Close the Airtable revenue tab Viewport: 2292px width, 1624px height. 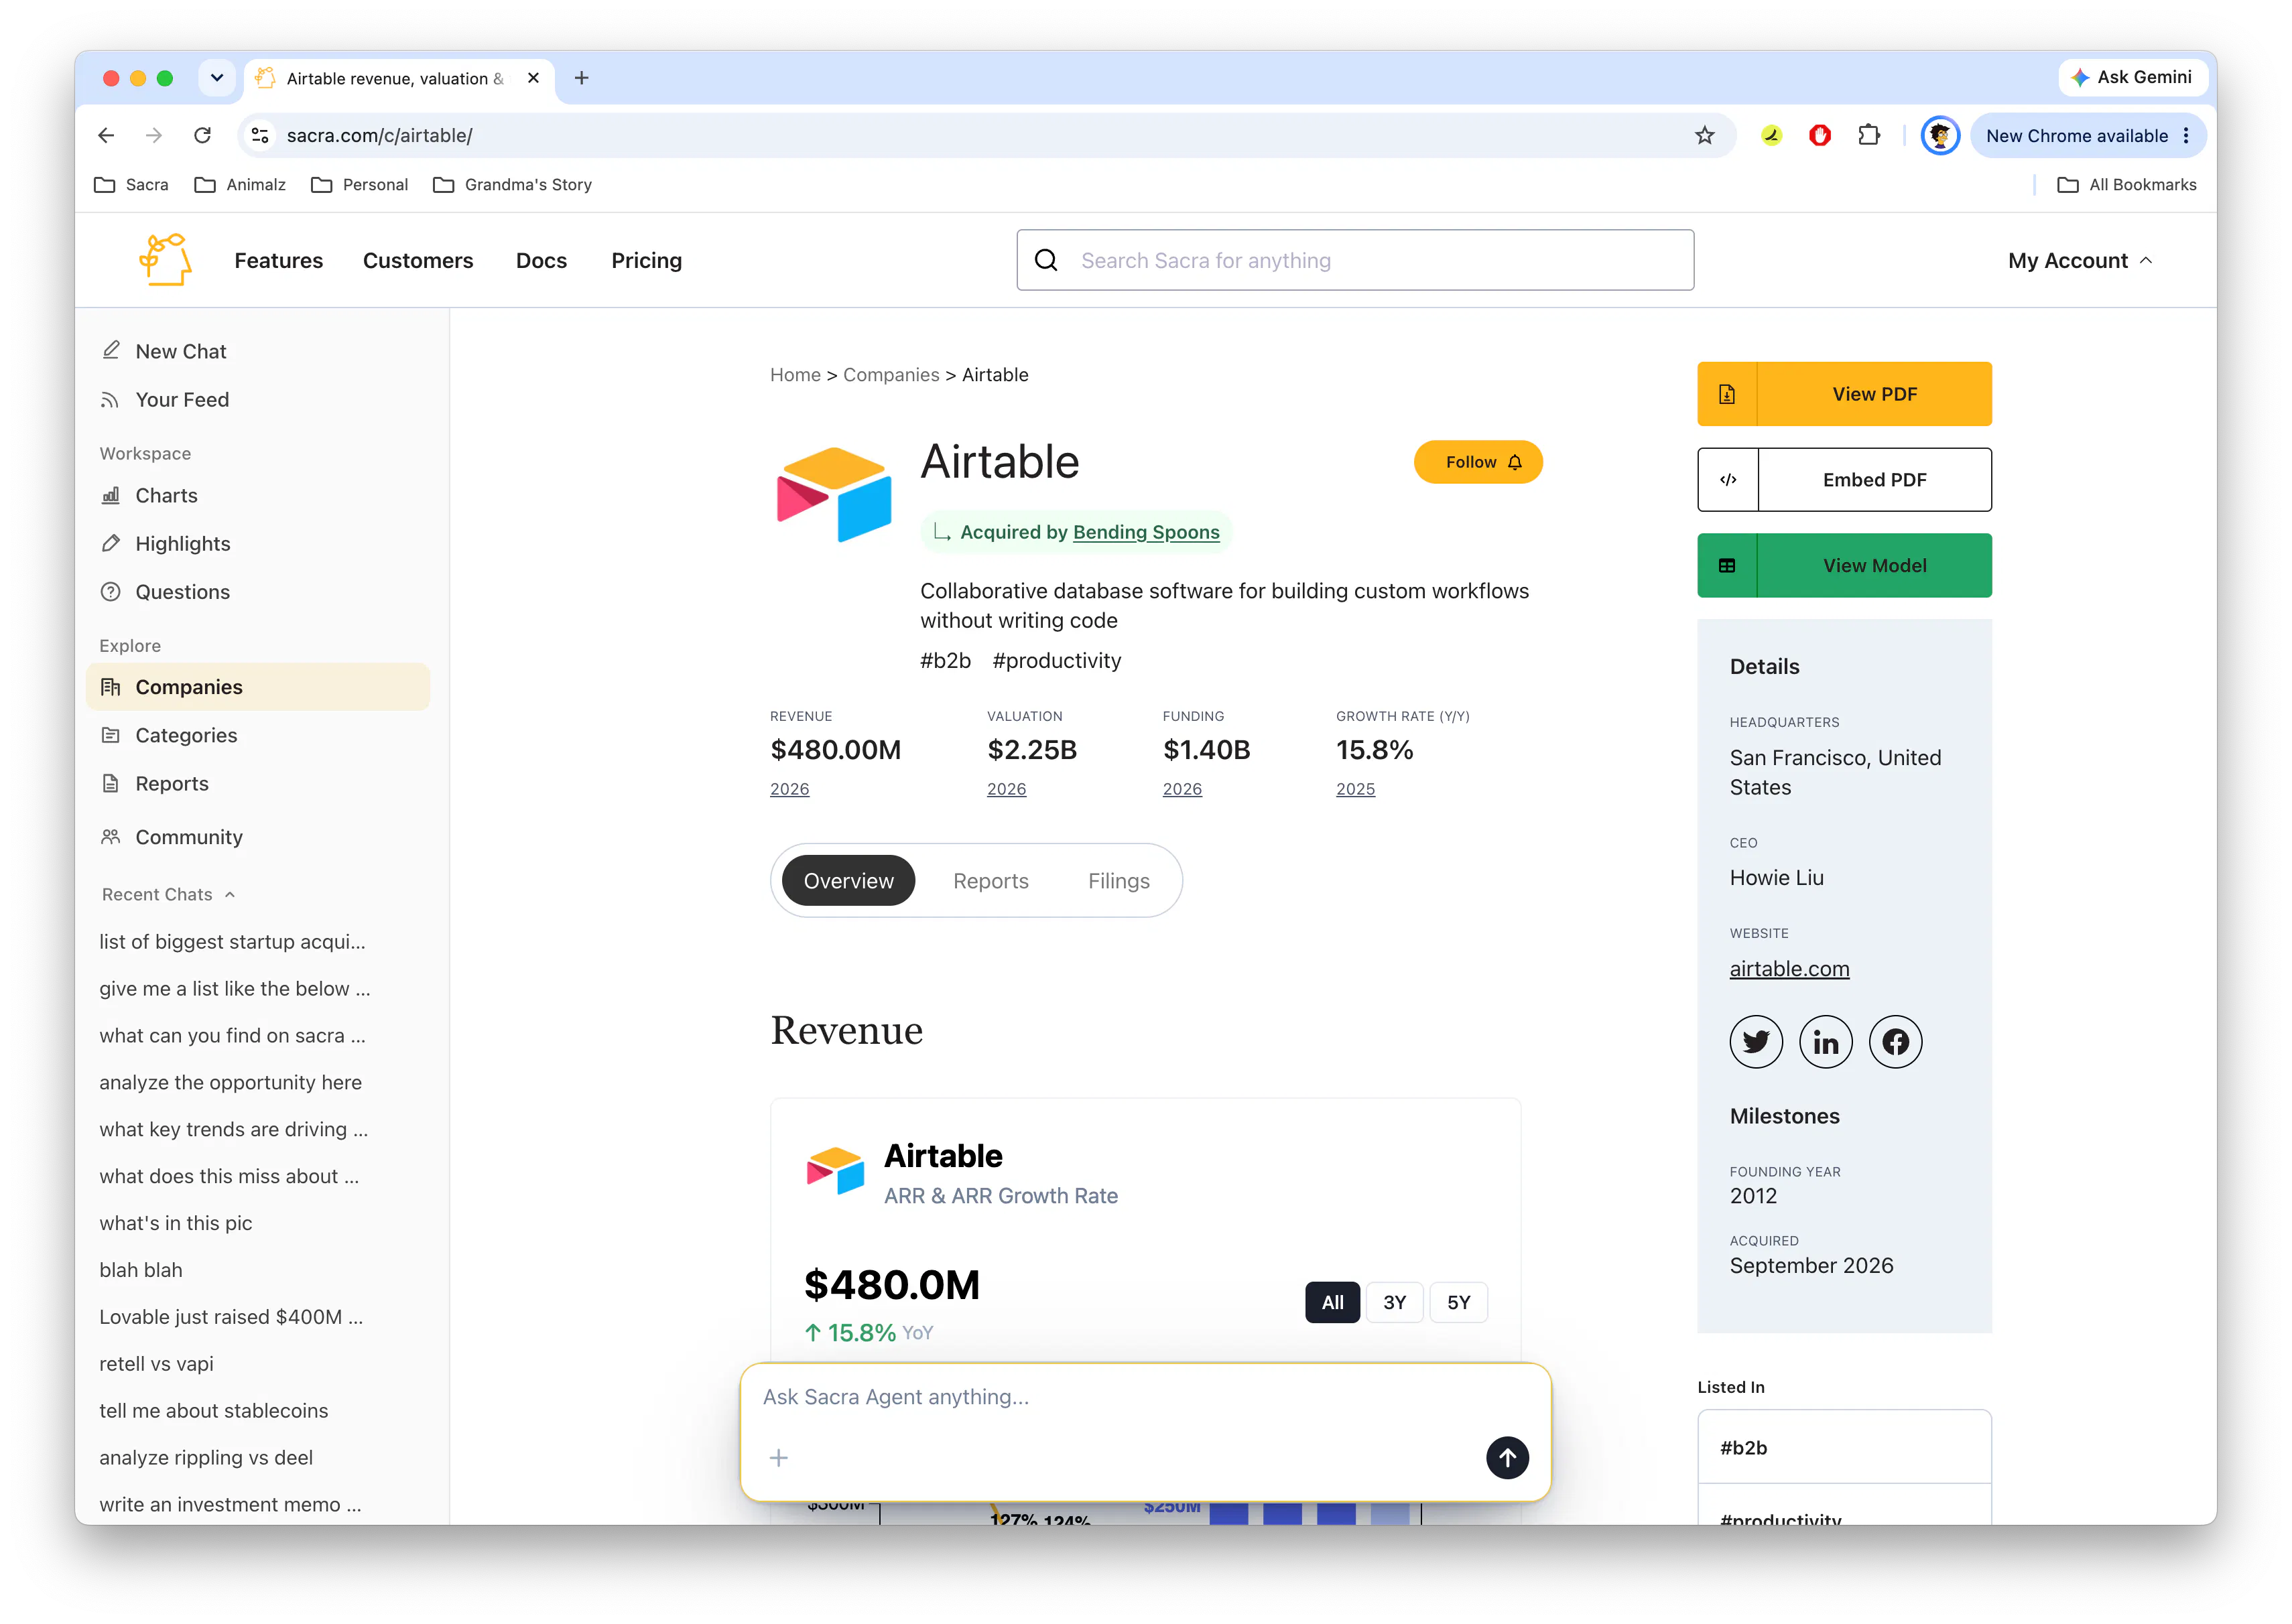pos(533,78)
